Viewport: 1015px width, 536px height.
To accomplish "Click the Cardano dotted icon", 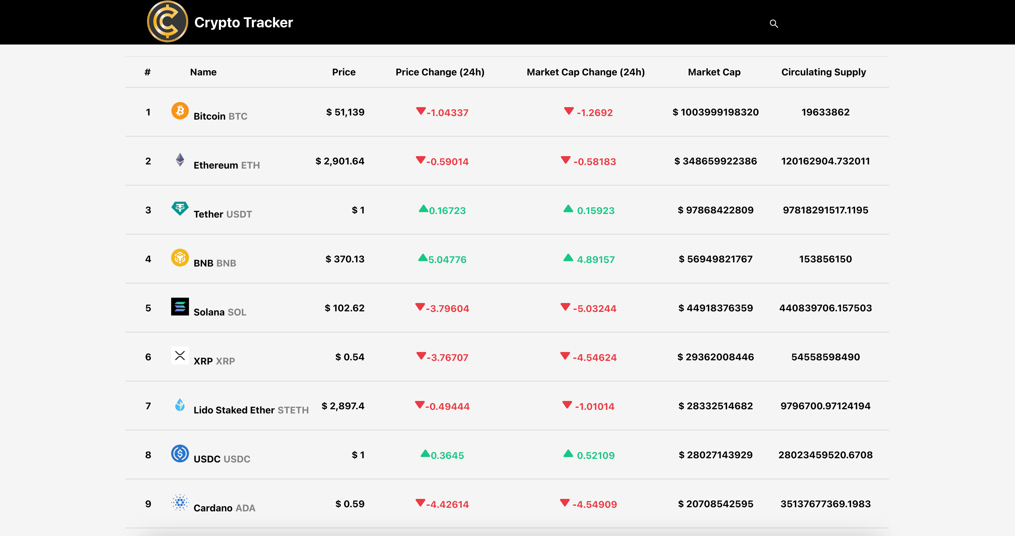I will pos(180,502).
